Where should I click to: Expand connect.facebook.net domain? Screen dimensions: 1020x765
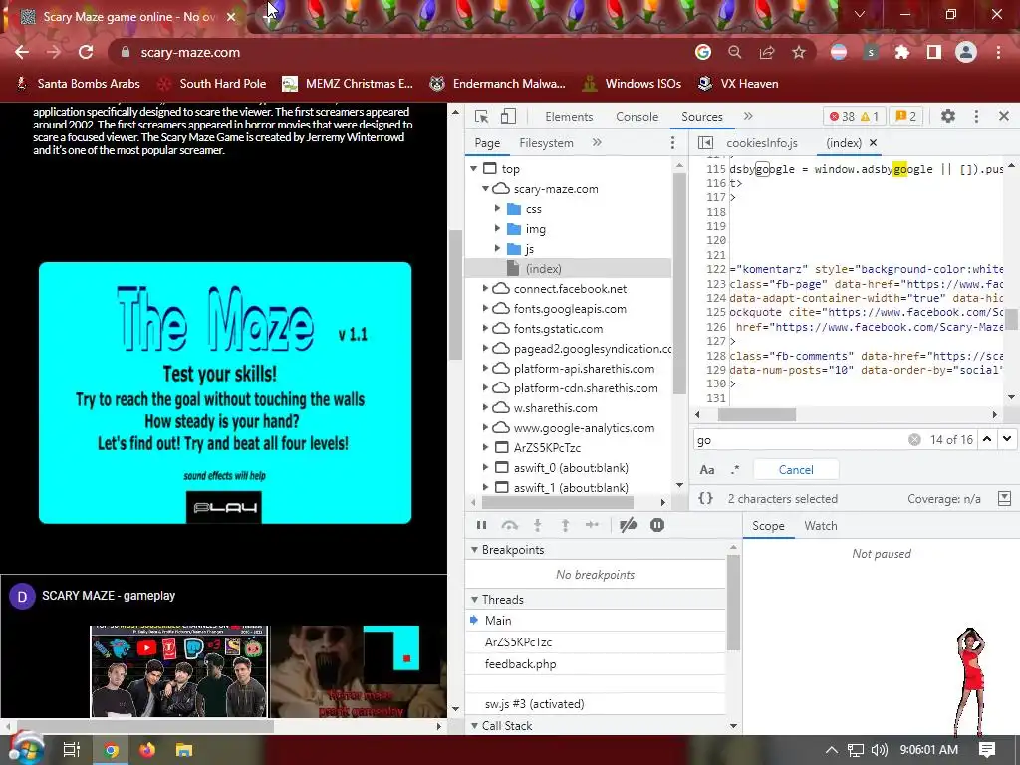pos(485,288)
